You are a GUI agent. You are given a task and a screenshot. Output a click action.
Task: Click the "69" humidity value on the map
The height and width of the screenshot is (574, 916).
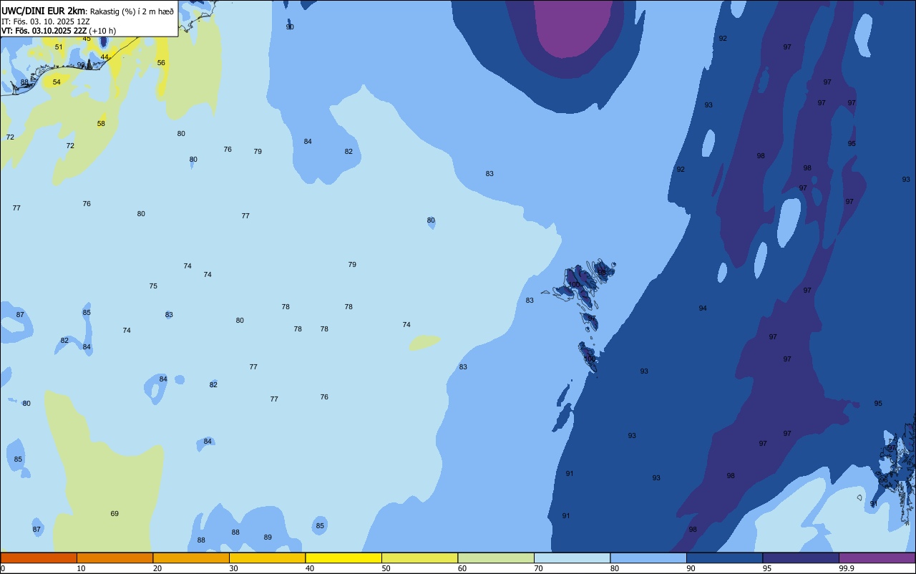click(x=114, y=514)
